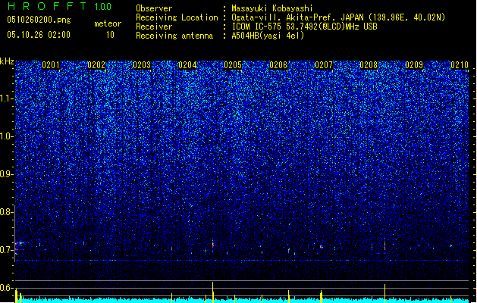Click the red meteor echo before 0208
The image size is (477, 303).
pyautogui.click(x=384, y=245)
